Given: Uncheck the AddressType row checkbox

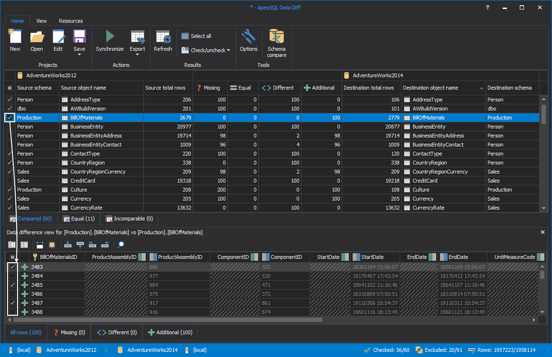Looking at the screenshot, I should tap(9, 100).
